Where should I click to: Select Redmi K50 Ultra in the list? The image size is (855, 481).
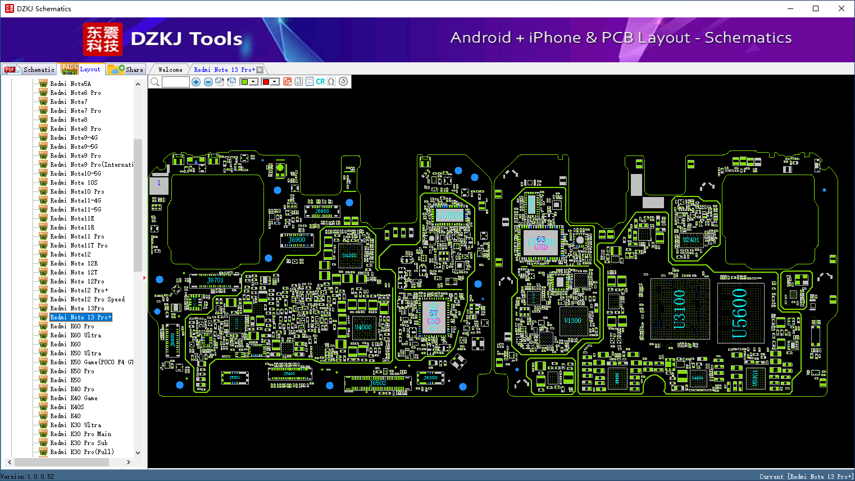(75, 353)
